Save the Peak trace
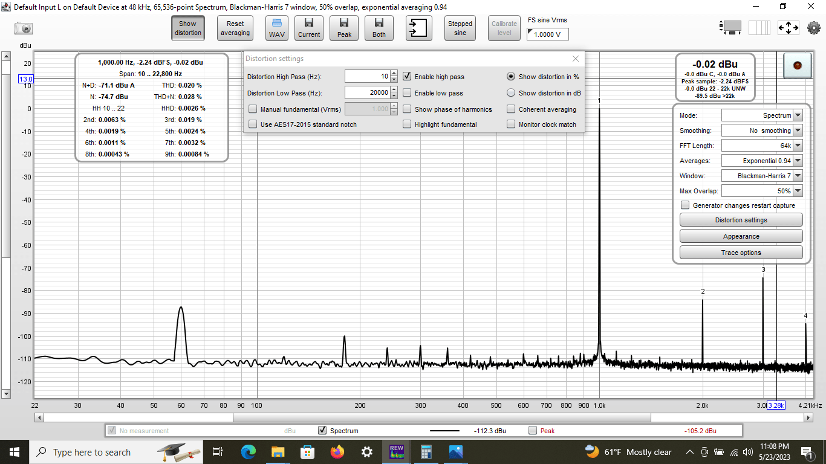The image size is (826, 464). [344, 28]
